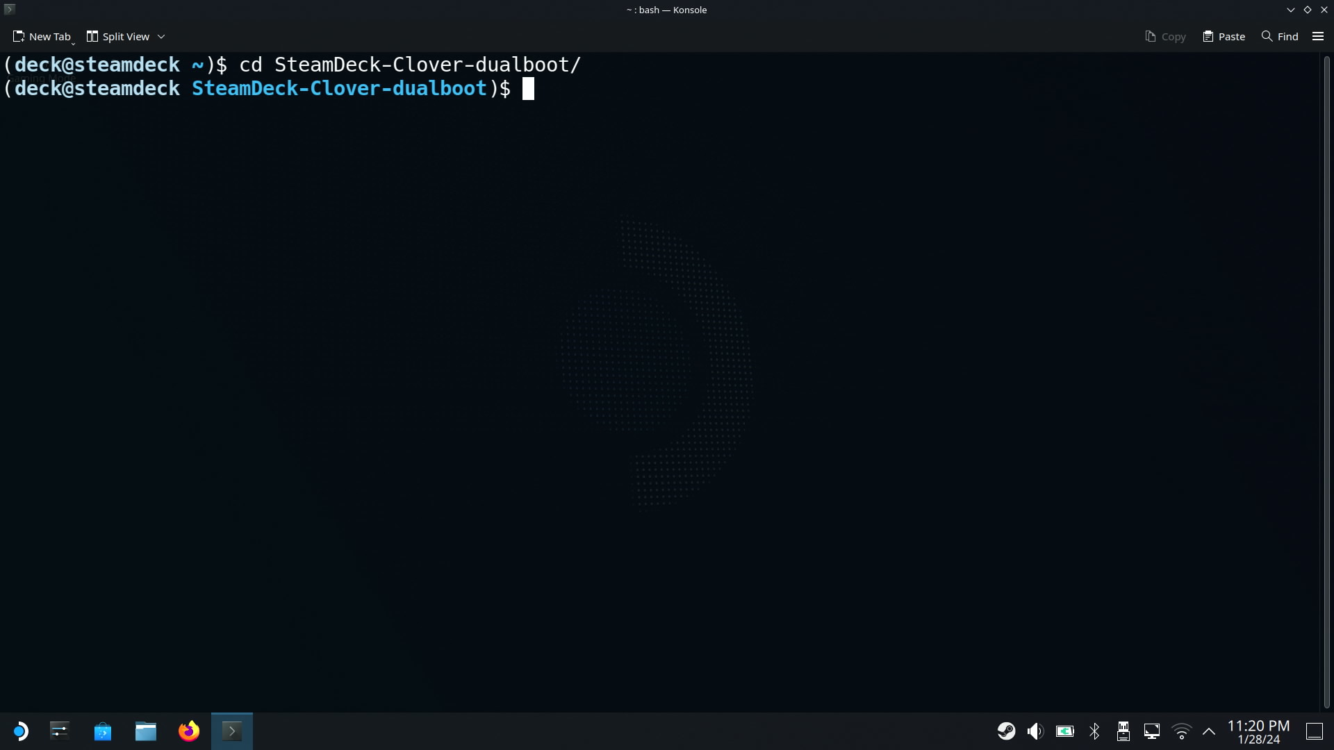
Task: Open the Steam tray icon
Action: point(1006,731)
